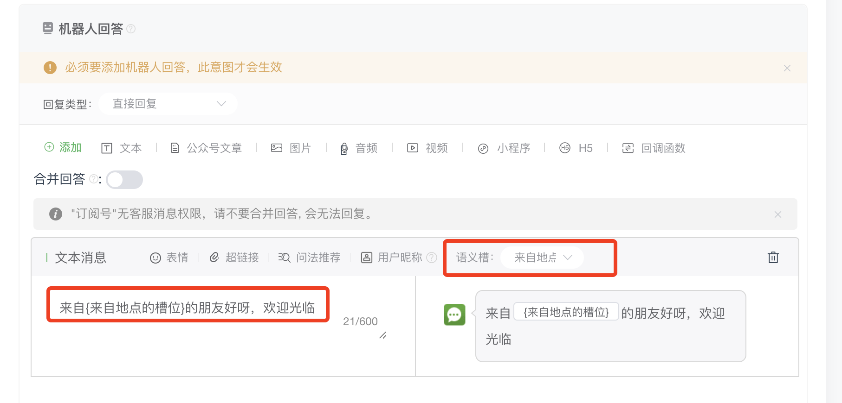Add an 音频 audio reply
This screenshot has height=403, width=842.
(359, 148)
